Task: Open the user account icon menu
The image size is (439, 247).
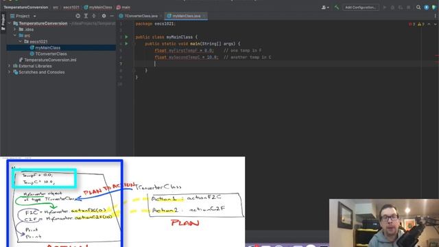Action: [324, 8]
